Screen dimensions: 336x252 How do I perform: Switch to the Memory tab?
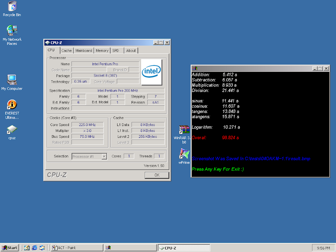(x=102, y=50)
